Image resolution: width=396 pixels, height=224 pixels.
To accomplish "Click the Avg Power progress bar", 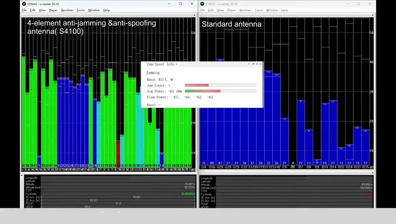I will pos(220,91).
